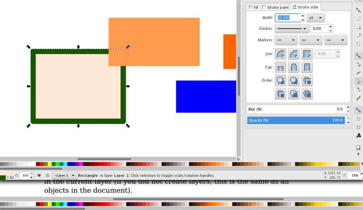Toggle snap to smooth nodes icon

pos(359,90)
